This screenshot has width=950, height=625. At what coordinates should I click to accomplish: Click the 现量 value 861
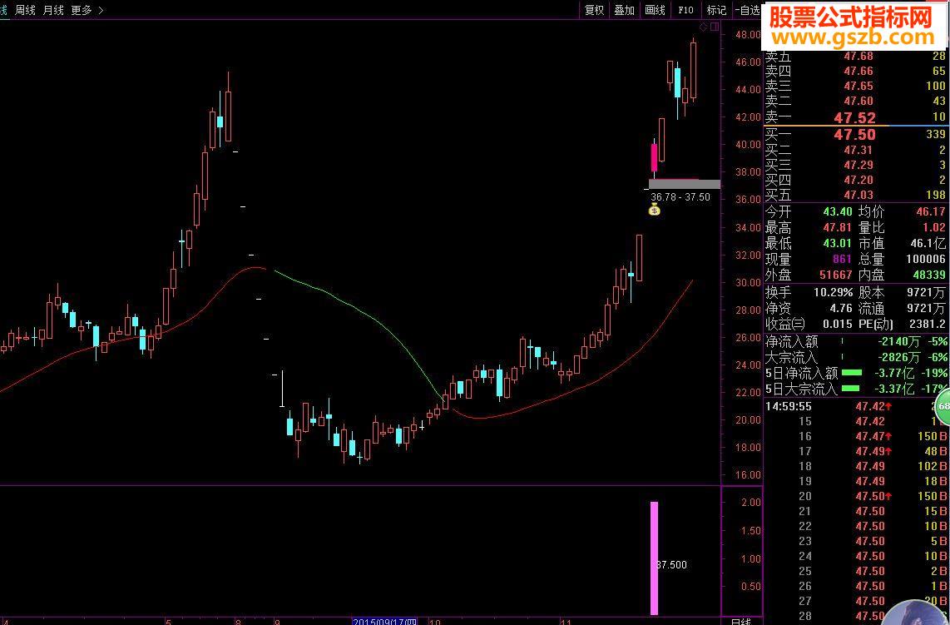pyautogui.click(x=842, y=259)
